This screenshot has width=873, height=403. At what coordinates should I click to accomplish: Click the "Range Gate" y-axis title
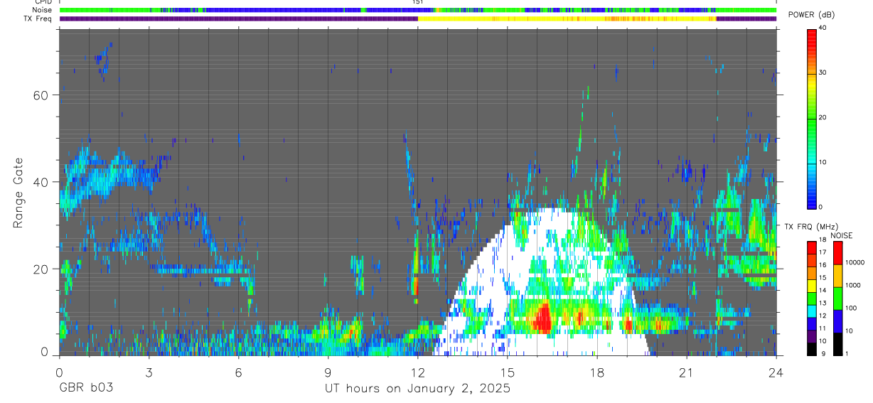pos(18,192)
